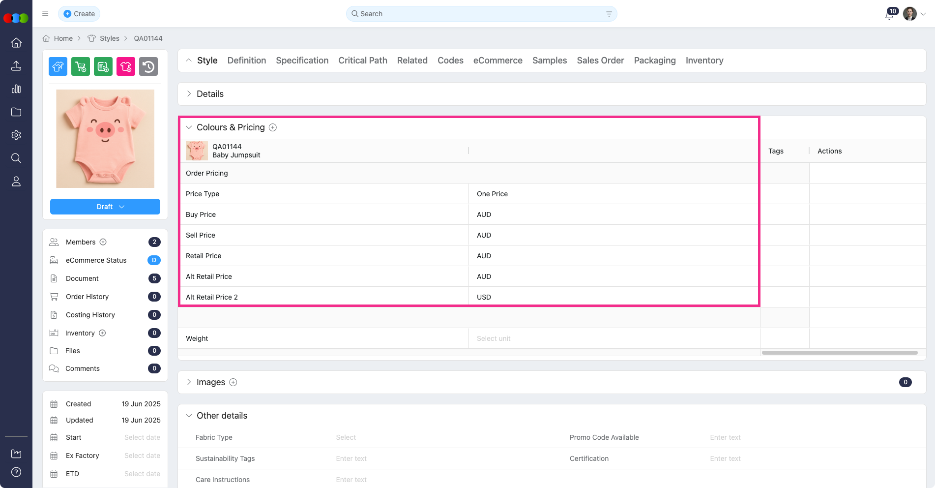Viewport: 935px width, 488px height.
Task: Go to Styles in the breadcrumb
Action: tap(109, 38)
